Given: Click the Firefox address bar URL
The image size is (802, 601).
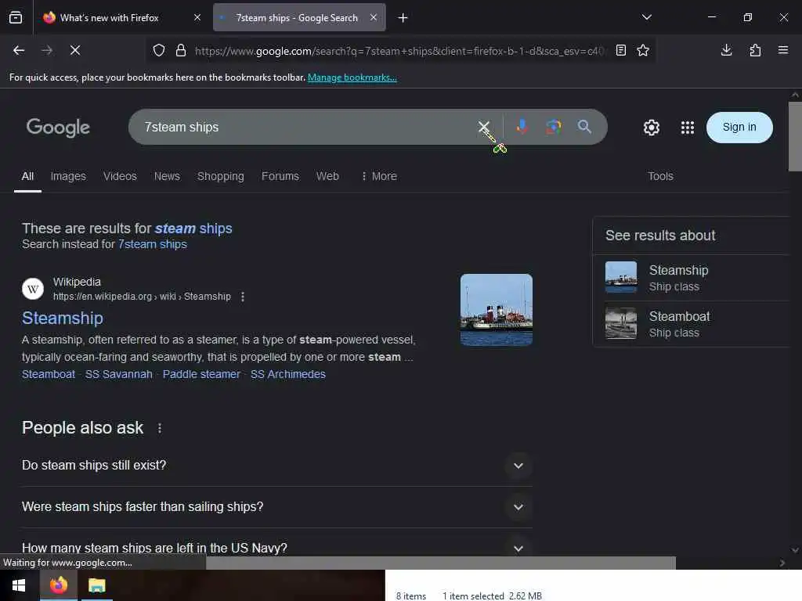Looking at the screenshot, I should click(399, 51).
